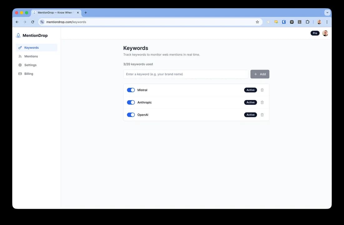Expand the tab search dropdown arrow
The height and width of the screenshot is (225, 344).
(x=327, y=12)
